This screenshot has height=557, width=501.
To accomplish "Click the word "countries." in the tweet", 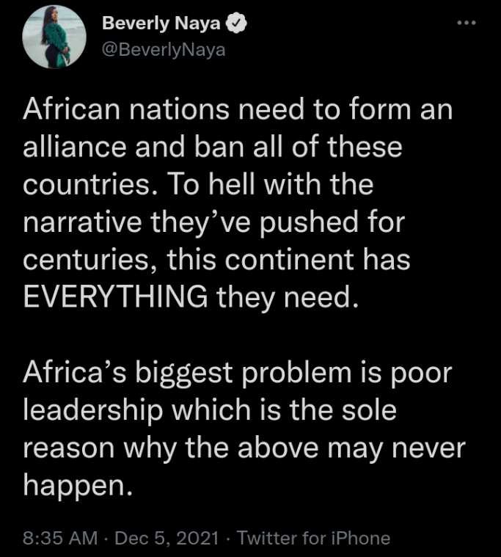I will coord(87,186).
